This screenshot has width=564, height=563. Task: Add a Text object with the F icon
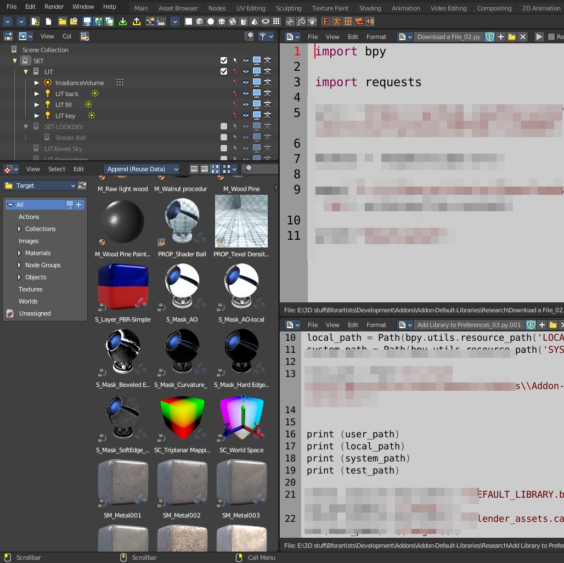click(326, 21)
